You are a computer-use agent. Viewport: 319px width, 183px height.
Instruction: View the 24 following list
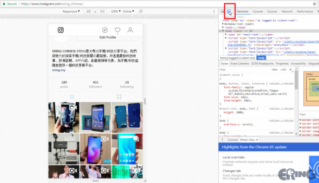[x=127, y=84]
